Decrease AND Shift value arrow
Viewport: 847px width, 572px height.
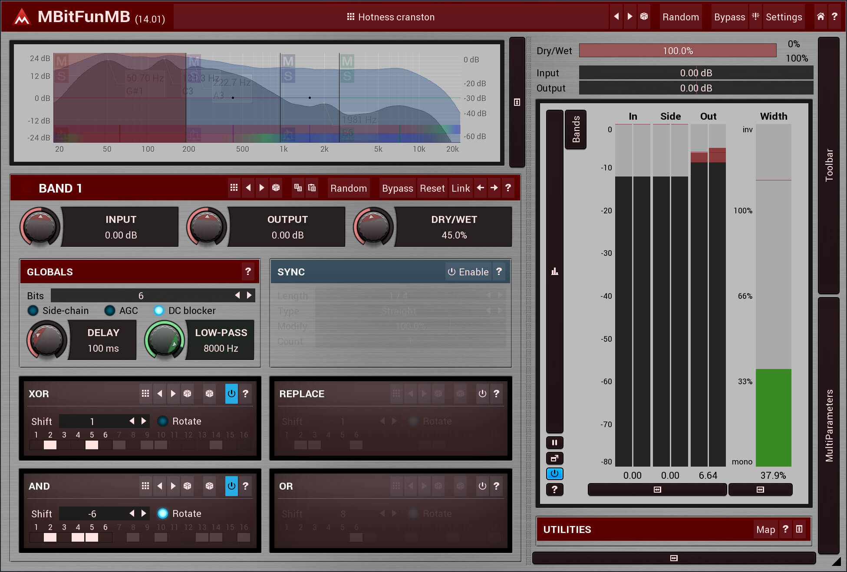pyautogui.click(x=132, y=513)
